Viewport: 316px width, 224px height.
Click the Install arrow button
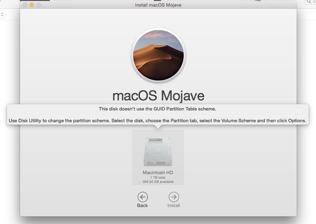(174, 197)
